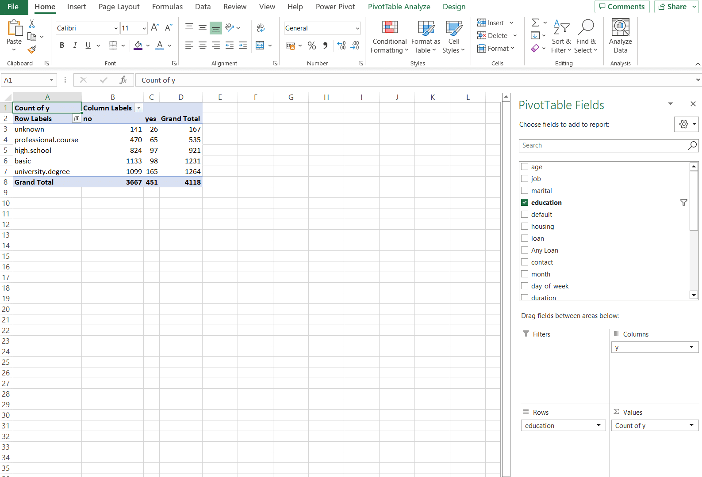
Task: Check the housing field checkbox
Action: point(525,226)
